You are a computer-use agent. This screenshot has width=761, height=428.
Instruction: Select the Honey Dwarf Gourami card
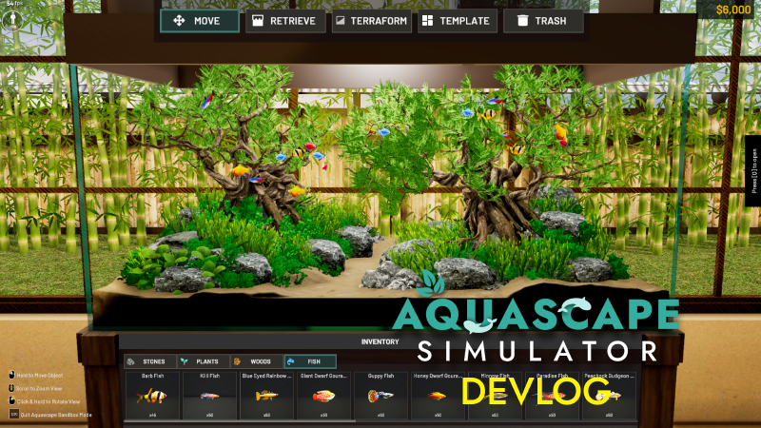(x=438, y=396)
